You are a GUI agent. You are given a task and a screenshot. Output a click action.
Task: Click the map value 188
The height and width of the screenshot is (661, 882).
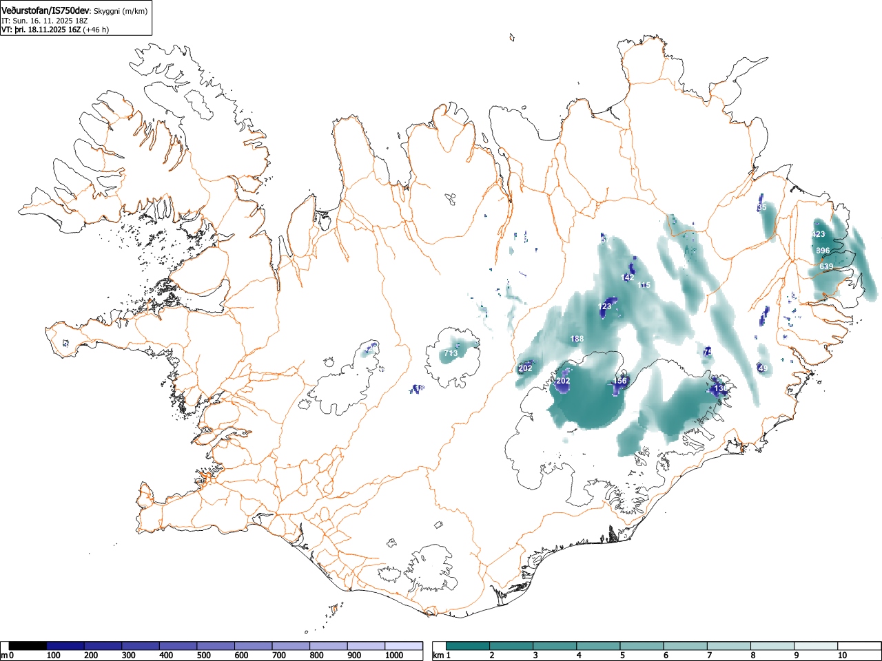pyautogui.click(x=577, y=339)
